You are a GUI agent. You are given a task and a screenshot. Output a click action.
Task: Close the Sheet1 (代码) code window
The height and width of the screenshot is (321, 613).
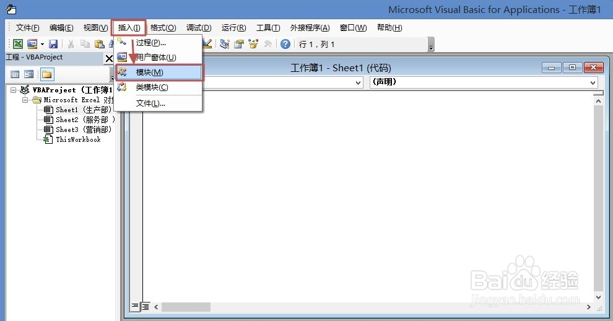click(593, 68)
